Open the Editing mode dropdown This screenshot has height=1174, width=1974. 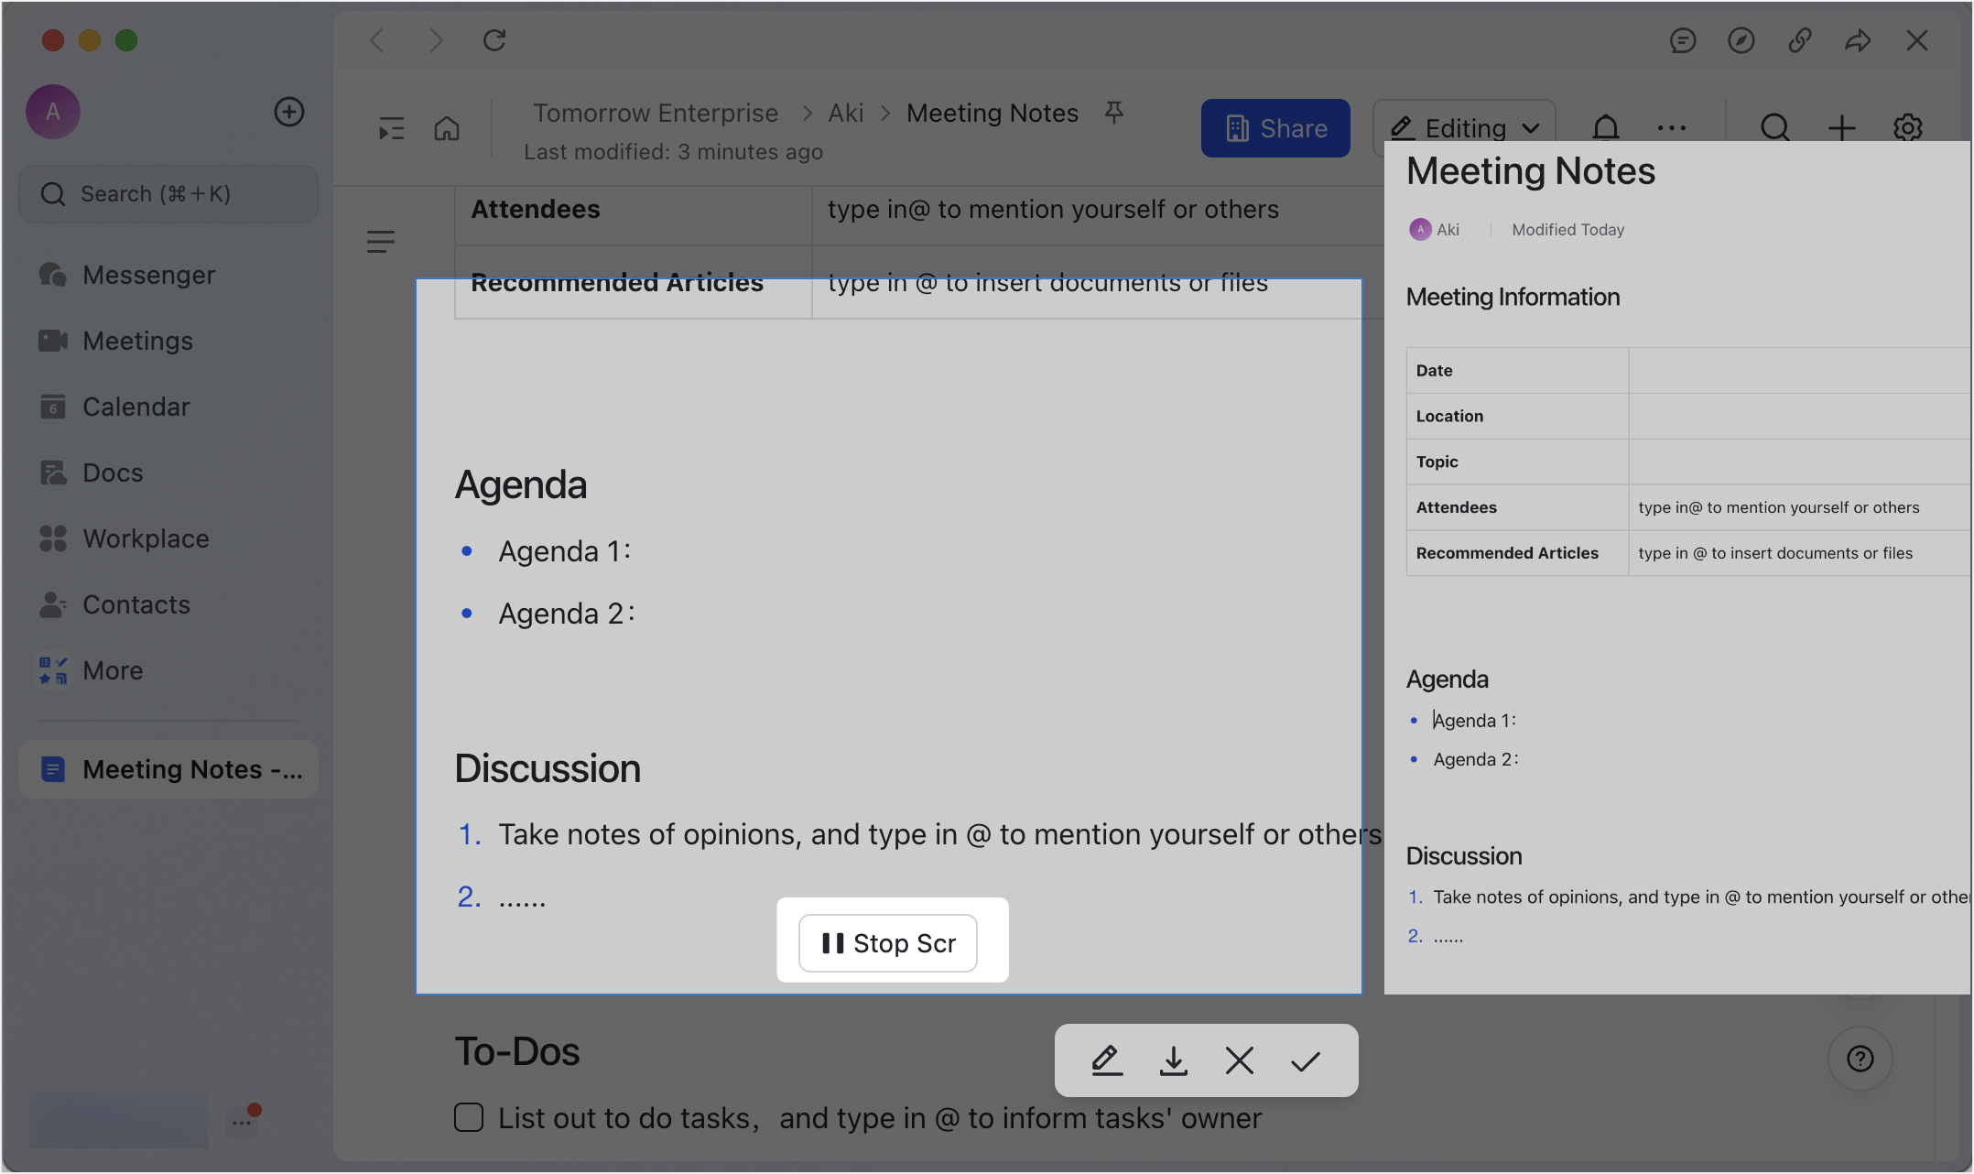pyautogui.click(x=1464, y=127)
